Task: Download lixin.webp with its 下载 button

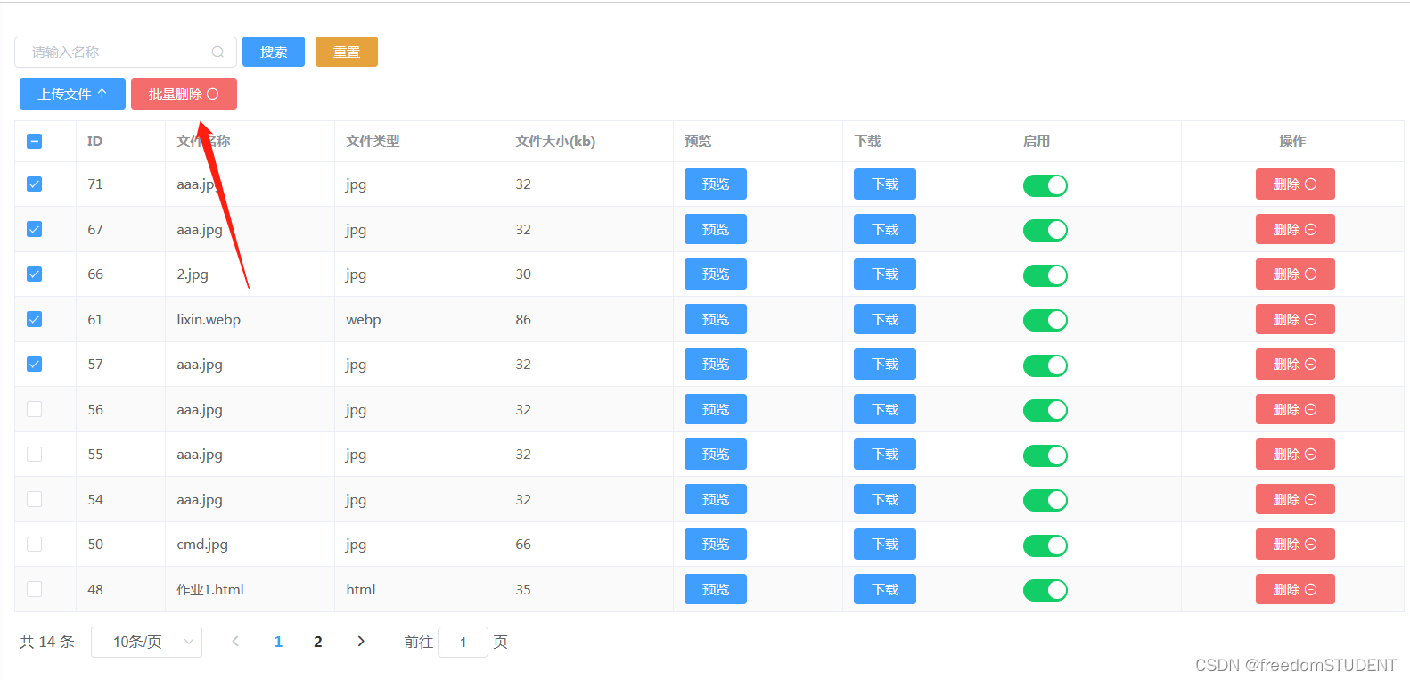Action: 885,319
